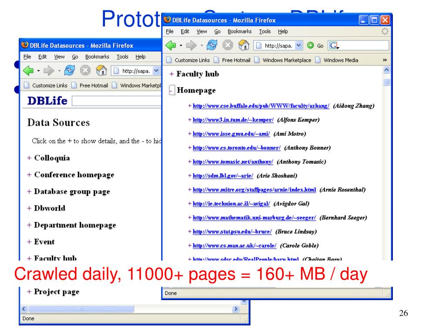The image size is (446, 335).
Task: Click the Back arrow in the back Firefox window
Action: coord(28,70)
